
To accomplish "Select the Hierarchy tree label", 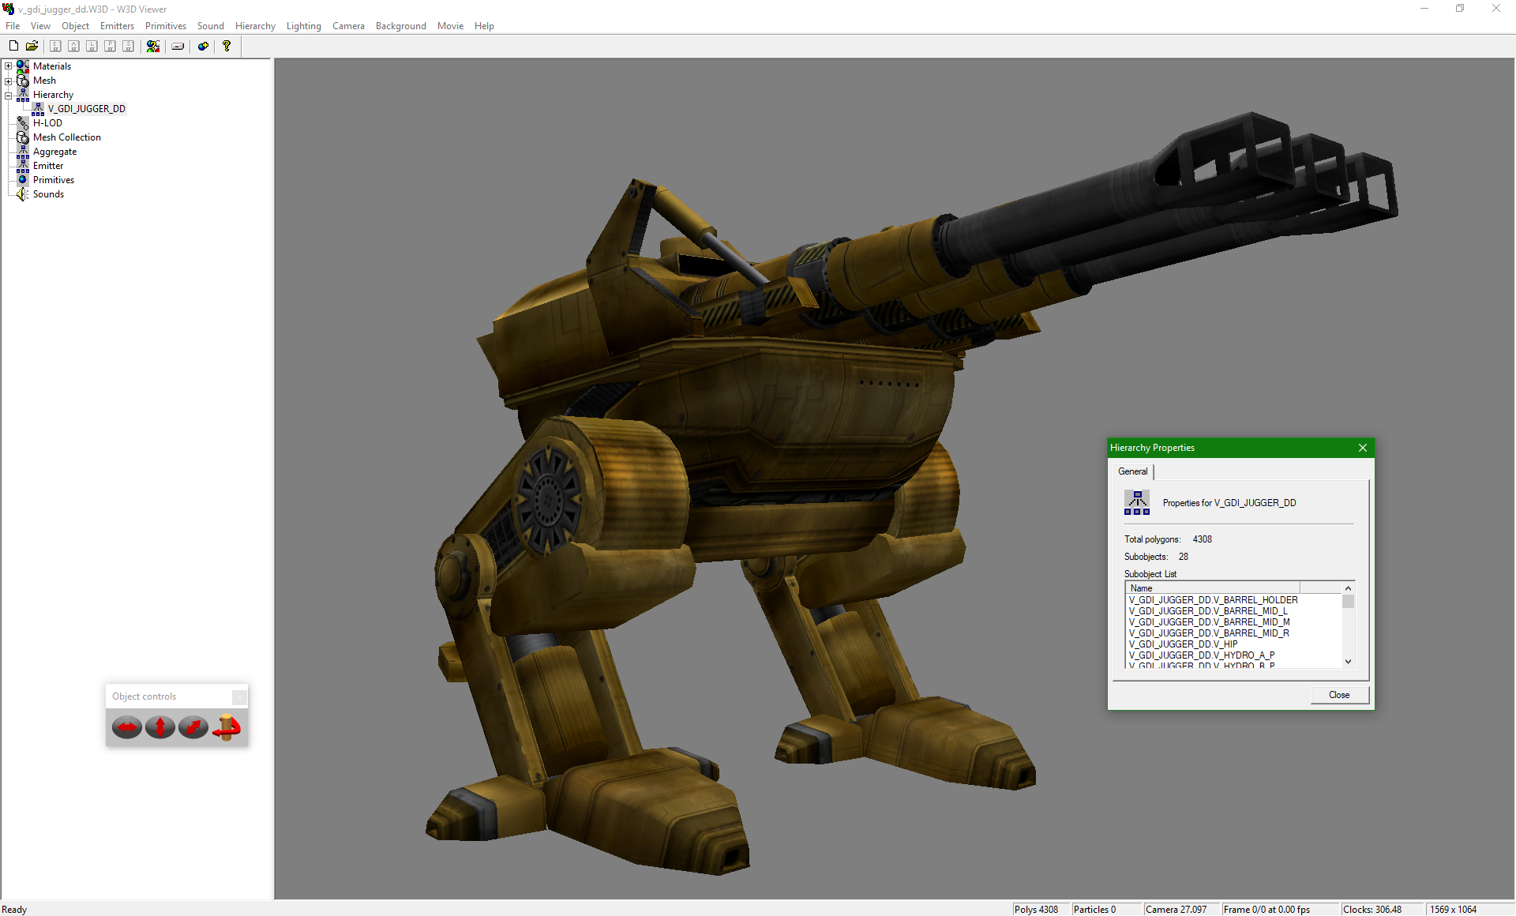I will pos(53,95).
